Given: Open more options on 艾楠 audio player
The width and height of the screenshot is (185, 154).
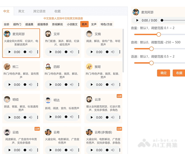Looking at the screenshot, I should pos(120,52).
